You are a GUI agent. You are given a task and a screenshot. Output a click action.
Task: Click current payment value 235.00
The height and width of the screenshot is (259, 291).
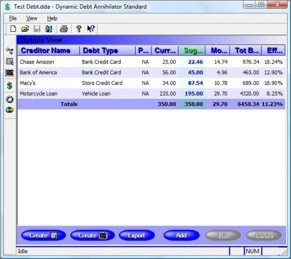[x=168, y=93]
